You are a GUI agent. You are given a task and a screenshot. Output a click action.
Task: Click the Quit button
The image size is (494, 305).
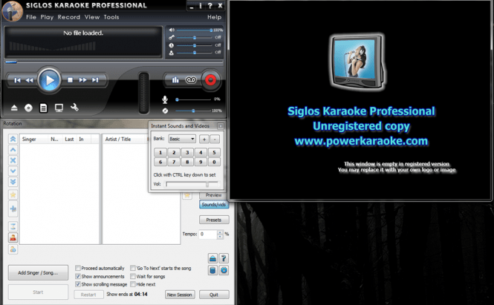(x=214, y=295)
